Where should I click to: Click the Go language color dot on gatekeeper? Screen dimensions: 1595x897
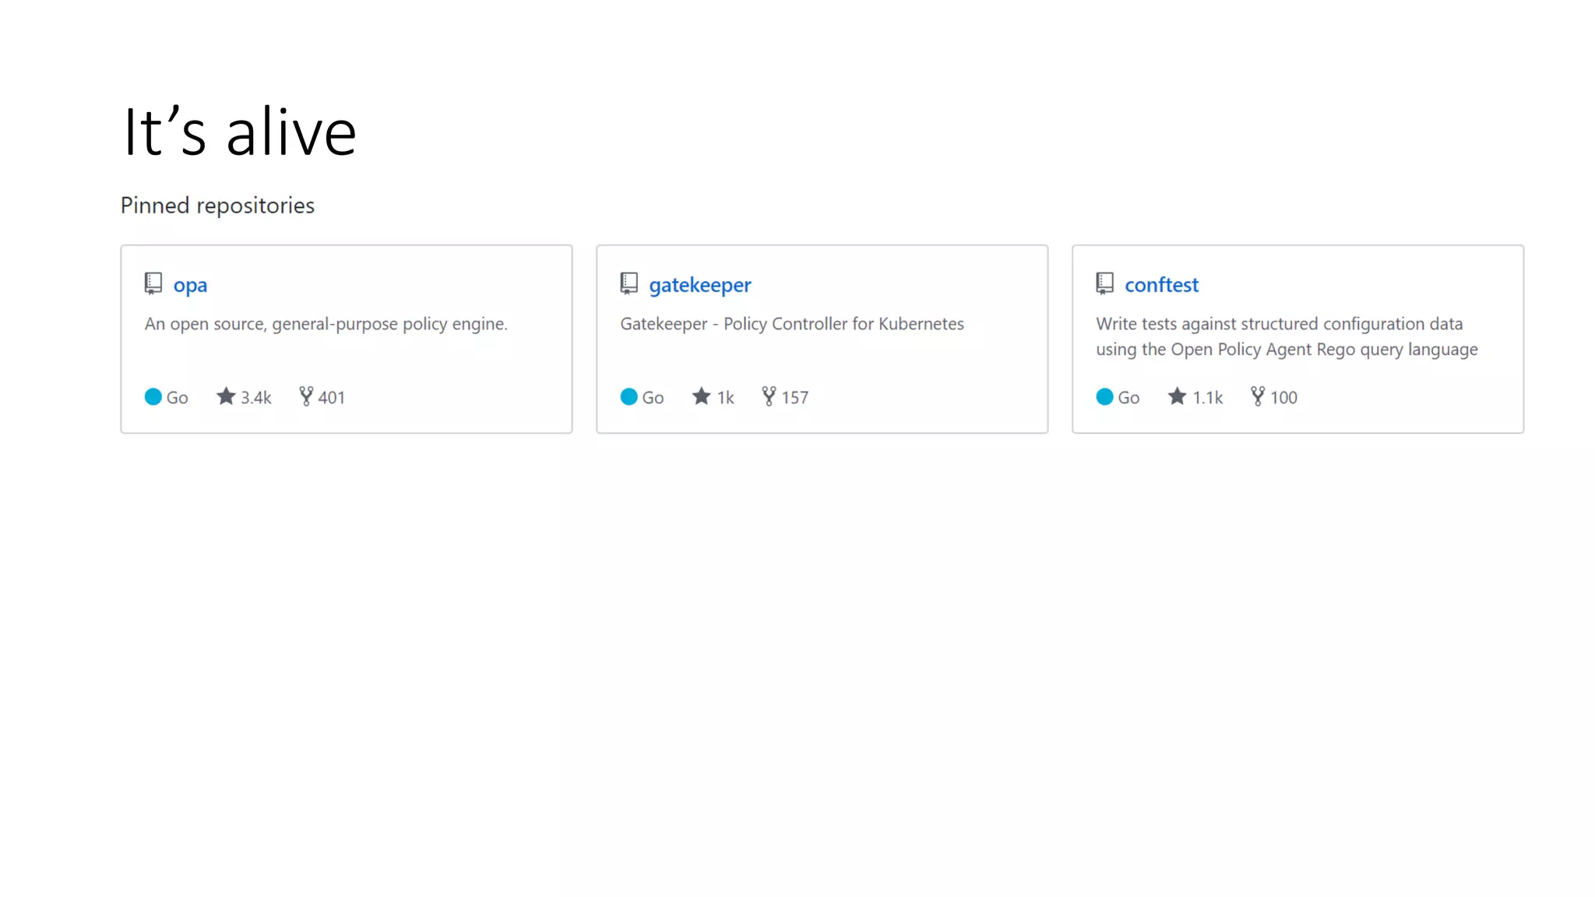coord(629,397)
